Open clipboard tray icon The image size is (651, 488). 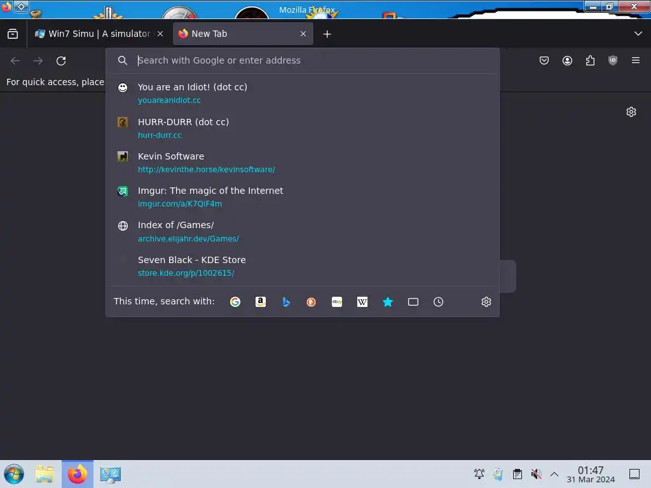[517, 473]
